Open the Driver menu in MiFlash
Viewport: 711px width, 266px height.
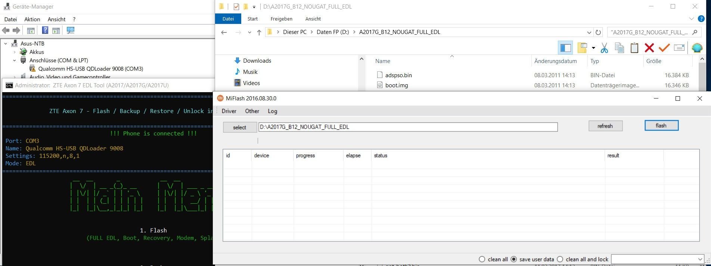coord(229,111)
